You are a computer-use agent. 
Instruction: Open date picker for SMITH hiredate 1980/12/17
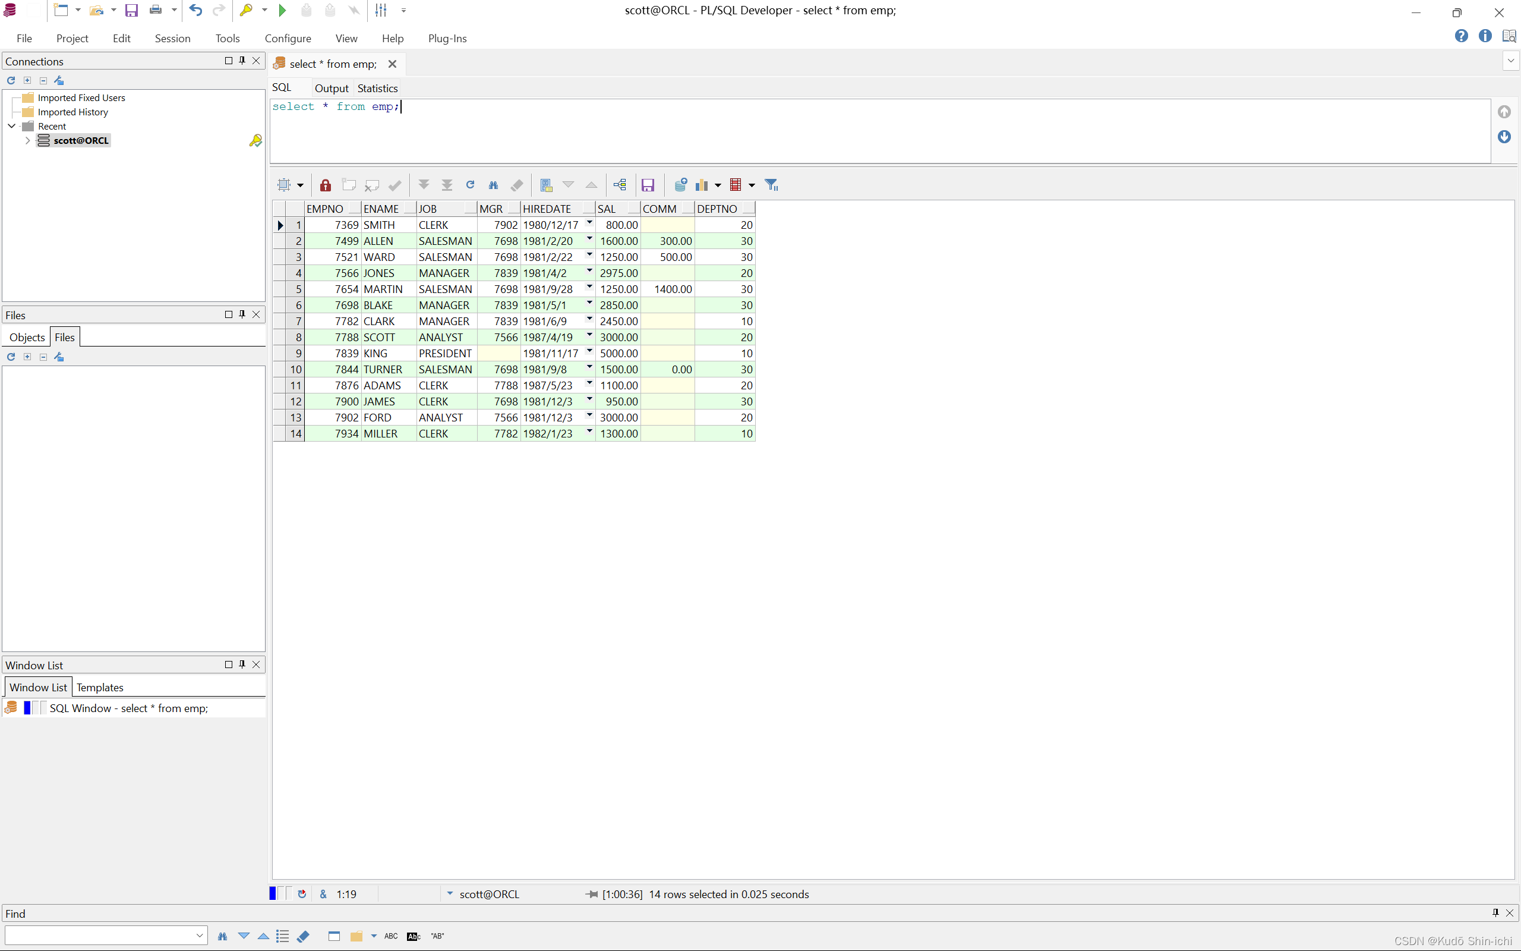(x=589, y=223)
